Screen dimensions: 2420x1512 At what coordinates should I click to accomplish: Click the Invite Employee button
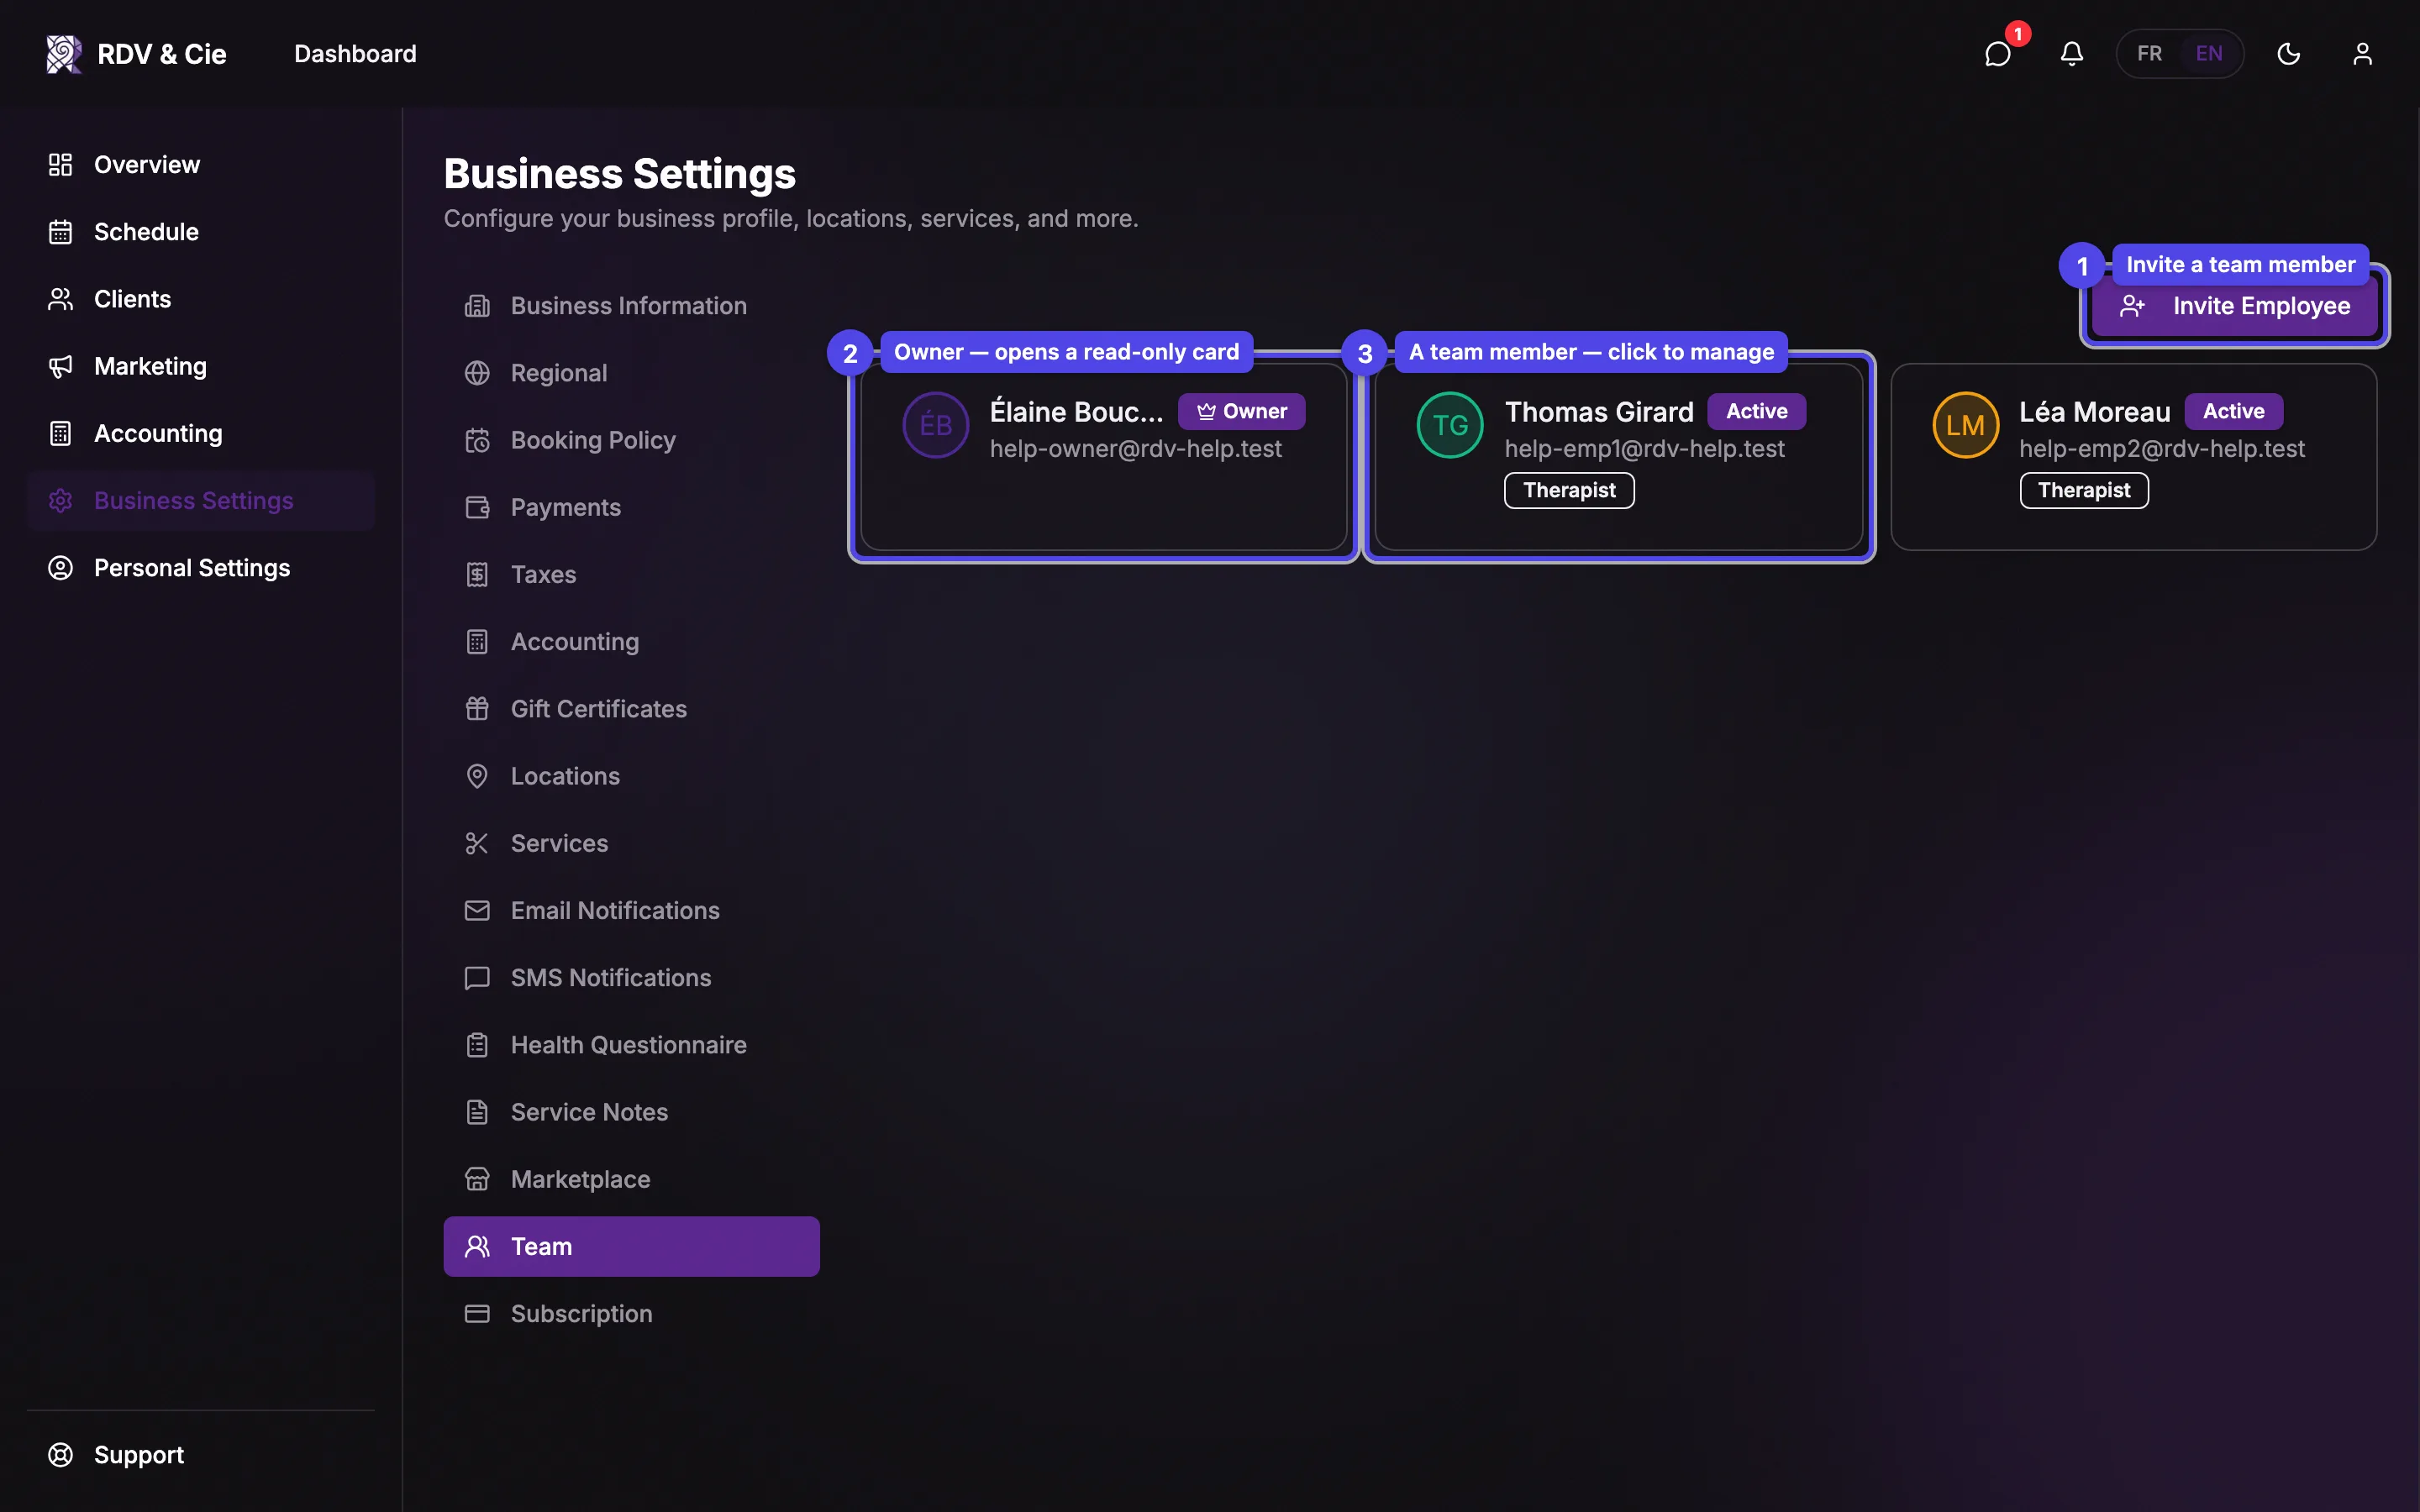[2235, 306]
